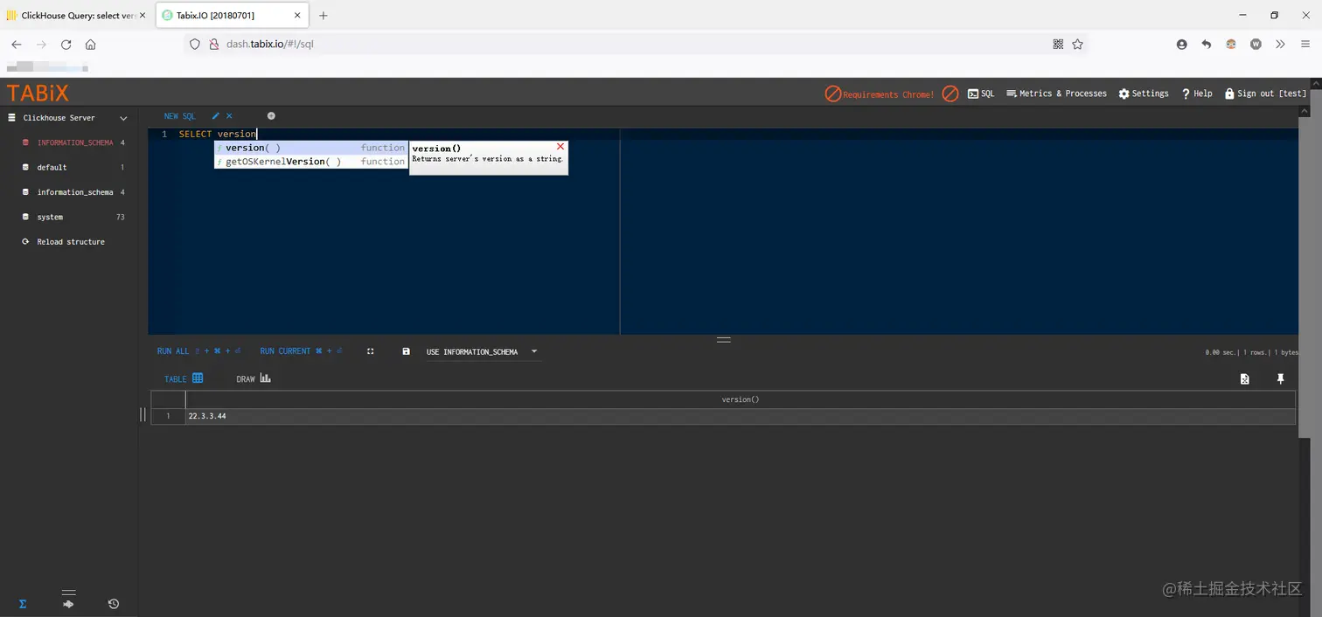The width and height of the screenshot is (1322, 617).
Task: Go back in browser
Action: coord(16,45)
